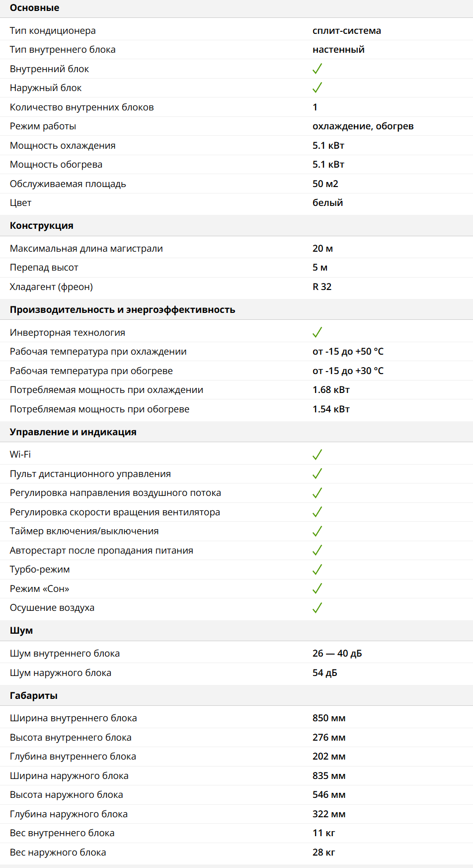Click the Шум section header

[21, 631]
